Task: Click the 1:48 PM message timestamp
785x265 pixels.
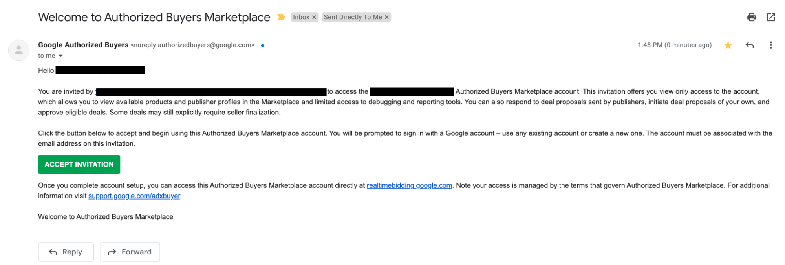Action: [674, 45]
